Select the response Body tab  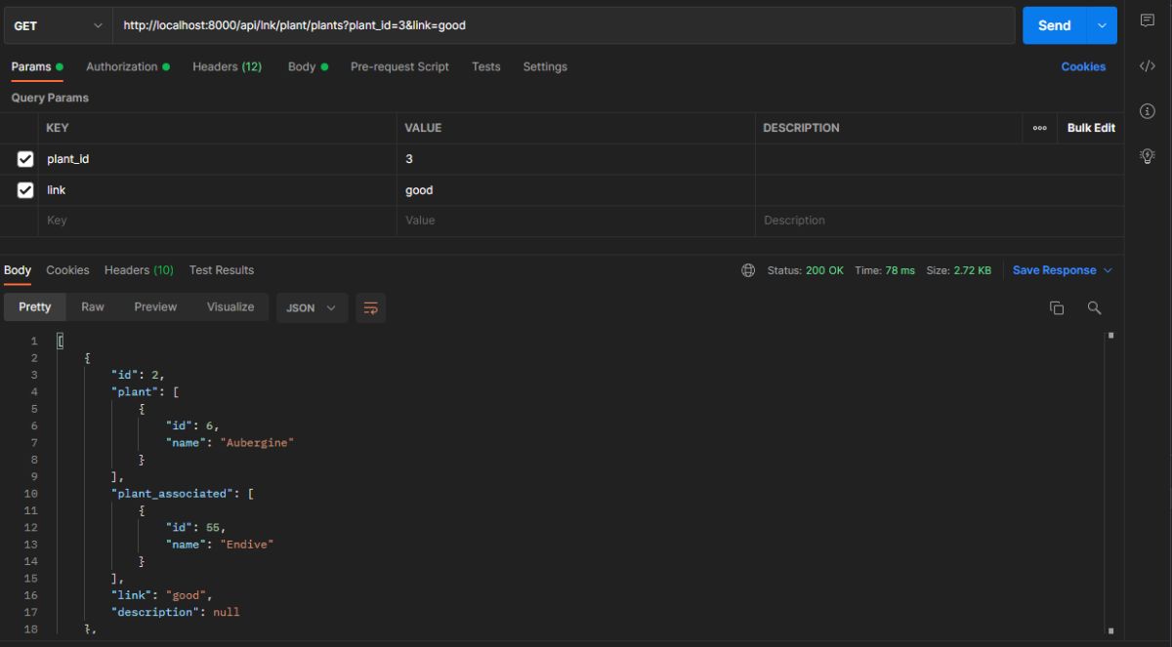pyautogui.click(x=18, y=270)
